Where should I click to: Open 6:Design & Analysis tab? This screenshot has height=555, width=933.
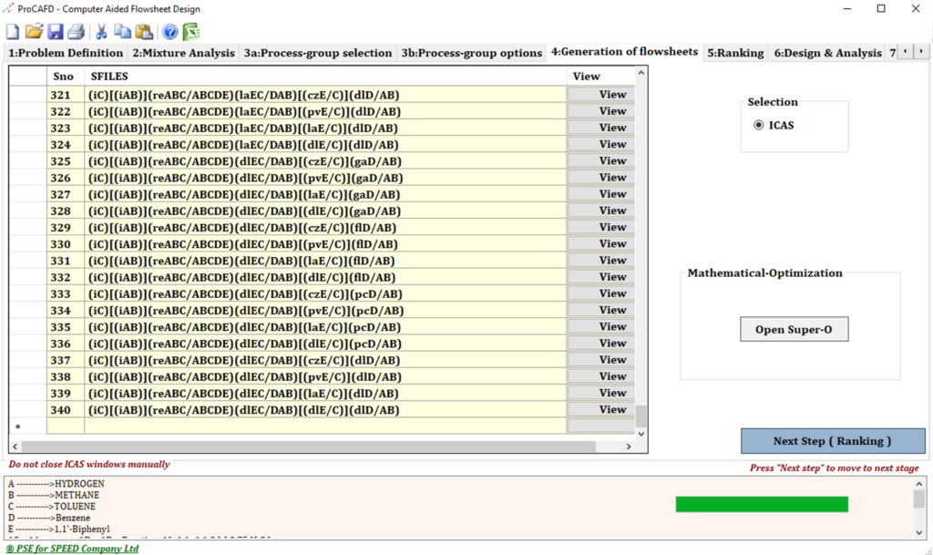pos(827,53)
